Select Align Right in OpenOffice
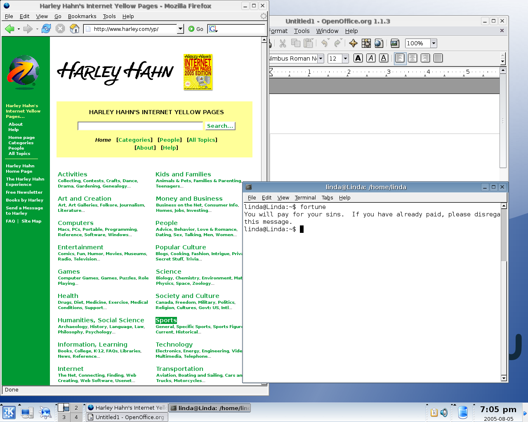 pos(425,58)
